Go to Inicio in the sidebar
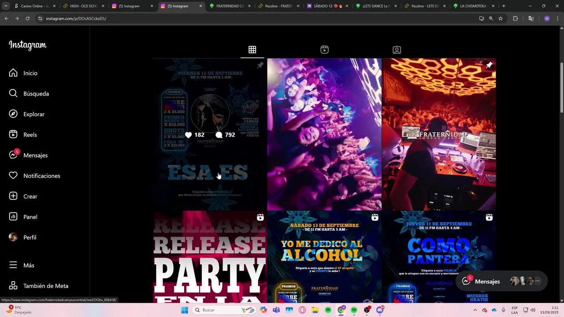This screenshot has height=317, width=564. (x=23, y=73)
